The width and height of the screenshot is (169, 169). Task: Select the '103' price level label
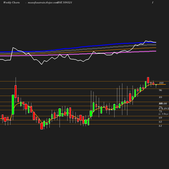point(161,83)
